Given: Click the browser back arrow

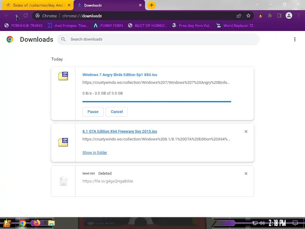Looking at the screenshot, I should [x=7, y=16].
